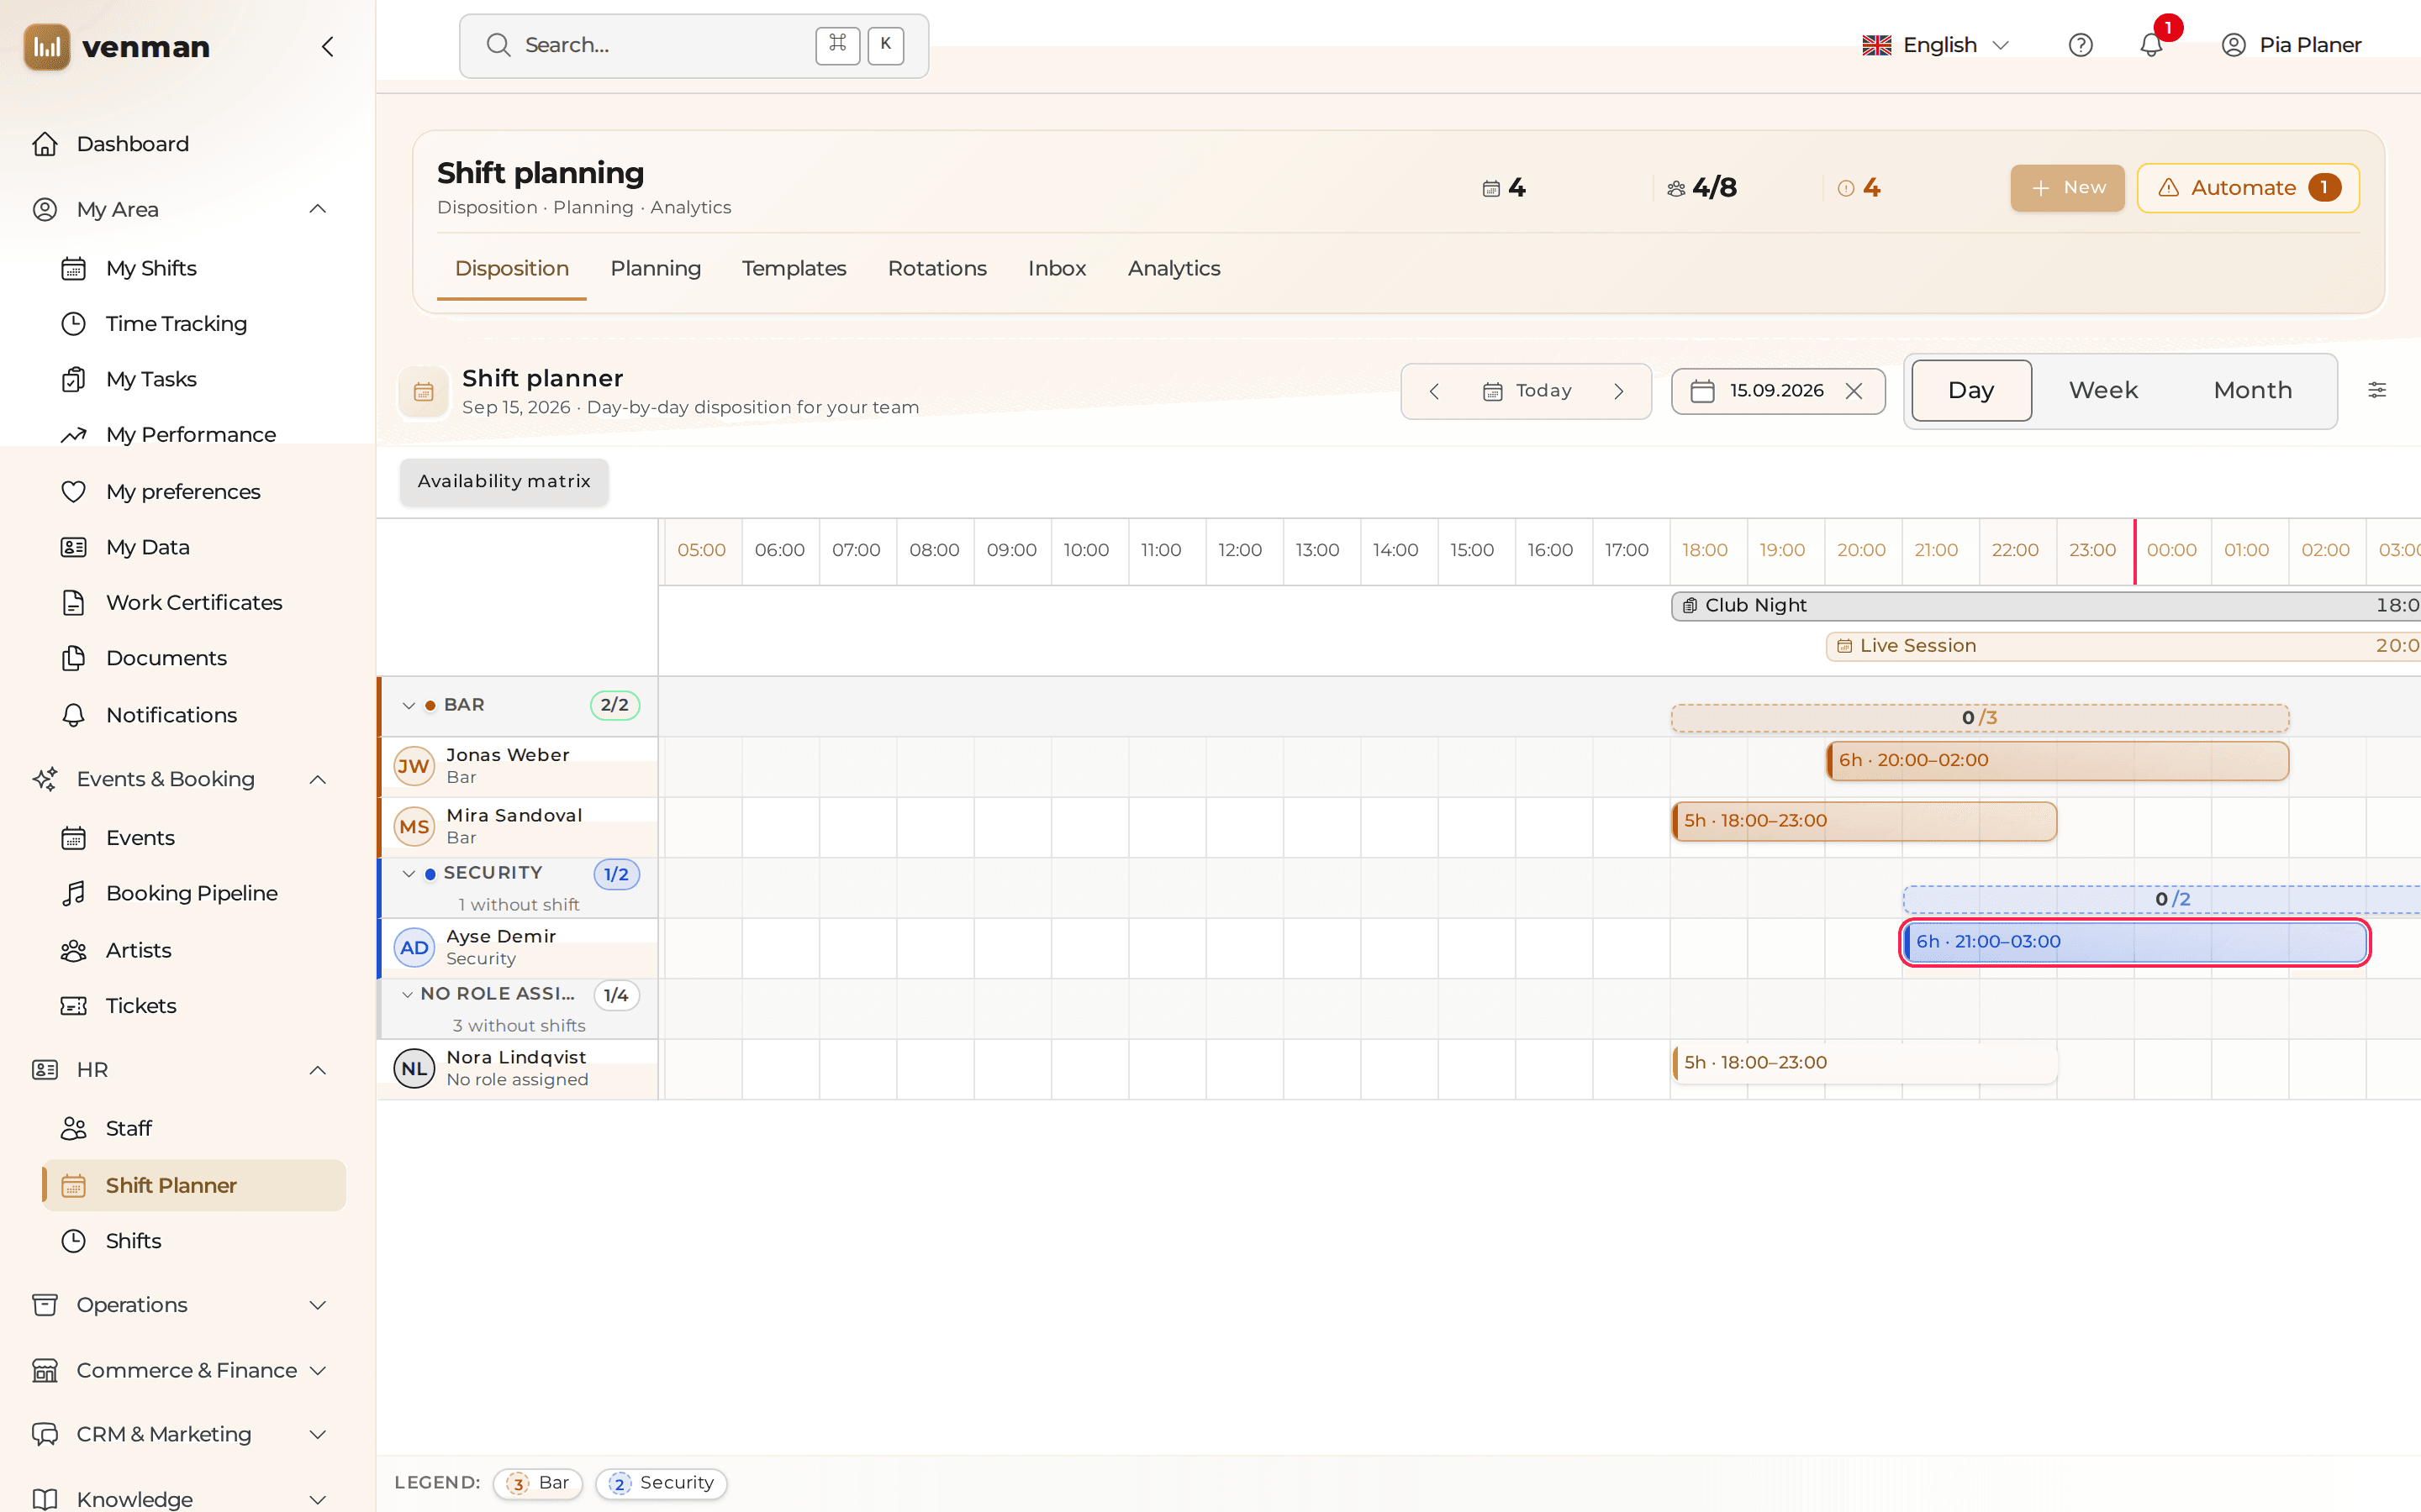Switch to Templates tab
The width and height of the screenshot is (2421, 1512).
pyautogui.click(x=794, y=268)
